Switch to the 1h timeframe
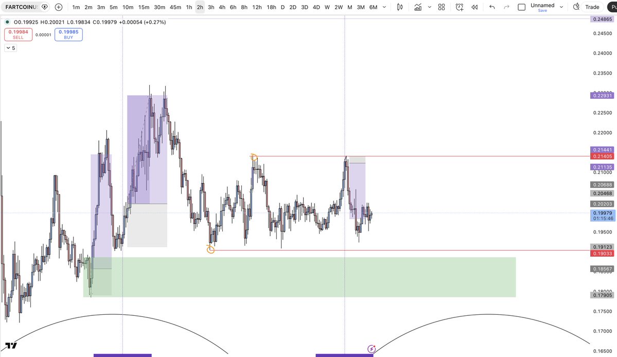Viewport: 617px width, 357px height. pos(189,7)
